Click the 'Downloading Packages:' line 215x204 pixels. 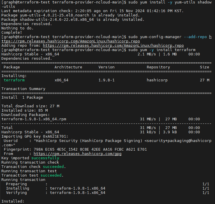click(x=25, y=115)
